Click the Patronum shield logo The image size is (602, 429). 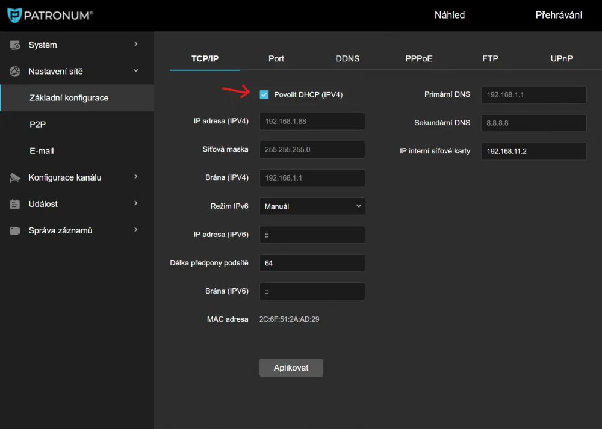click(14, 16)
